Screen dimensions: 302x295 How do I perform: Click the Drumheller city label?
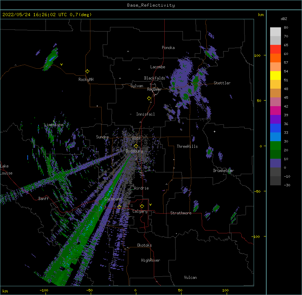pyautogui.click(x=224, y=171)
